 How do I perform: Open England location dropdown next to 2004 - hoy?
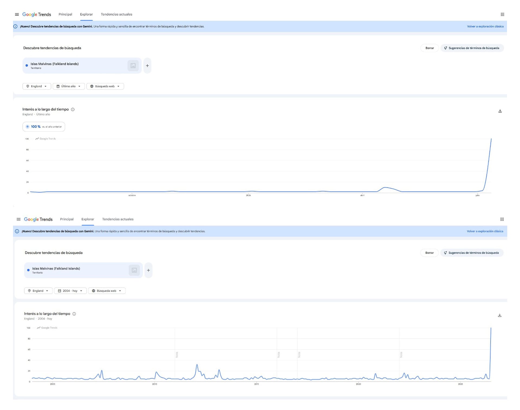pyautogui.click(x=38, y=291)
